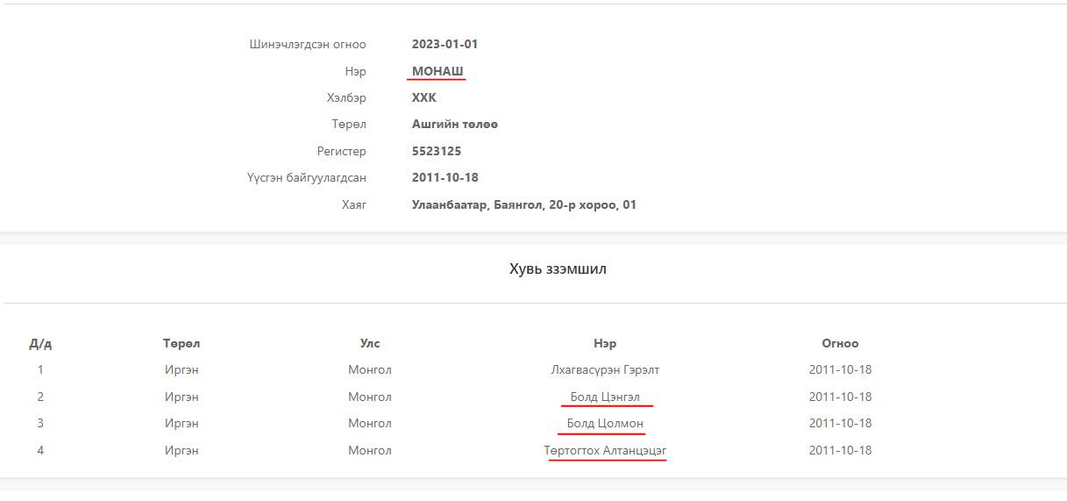Select shareholder name Лхагвасүрэн Гэрэлт
1067x501 pixels.
604,370
